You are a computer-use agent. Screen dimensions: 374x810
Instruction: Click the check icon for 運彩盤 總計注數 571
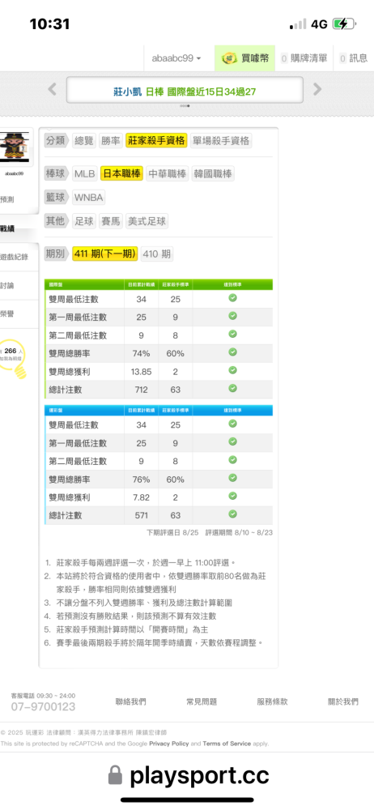[x=232, y=514]
